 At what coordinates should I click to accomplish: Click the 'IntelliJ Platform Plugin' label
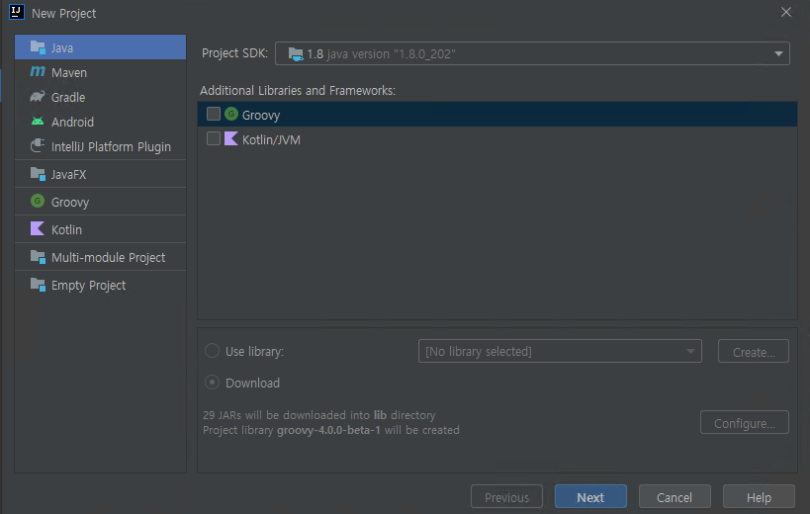(111, 147)
